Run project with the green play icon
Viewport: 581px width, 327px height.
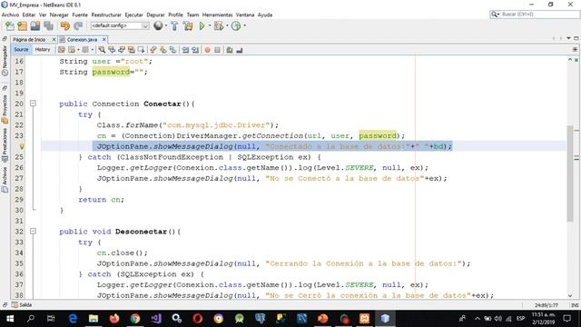pyautogui.click(x=202, y=26)
